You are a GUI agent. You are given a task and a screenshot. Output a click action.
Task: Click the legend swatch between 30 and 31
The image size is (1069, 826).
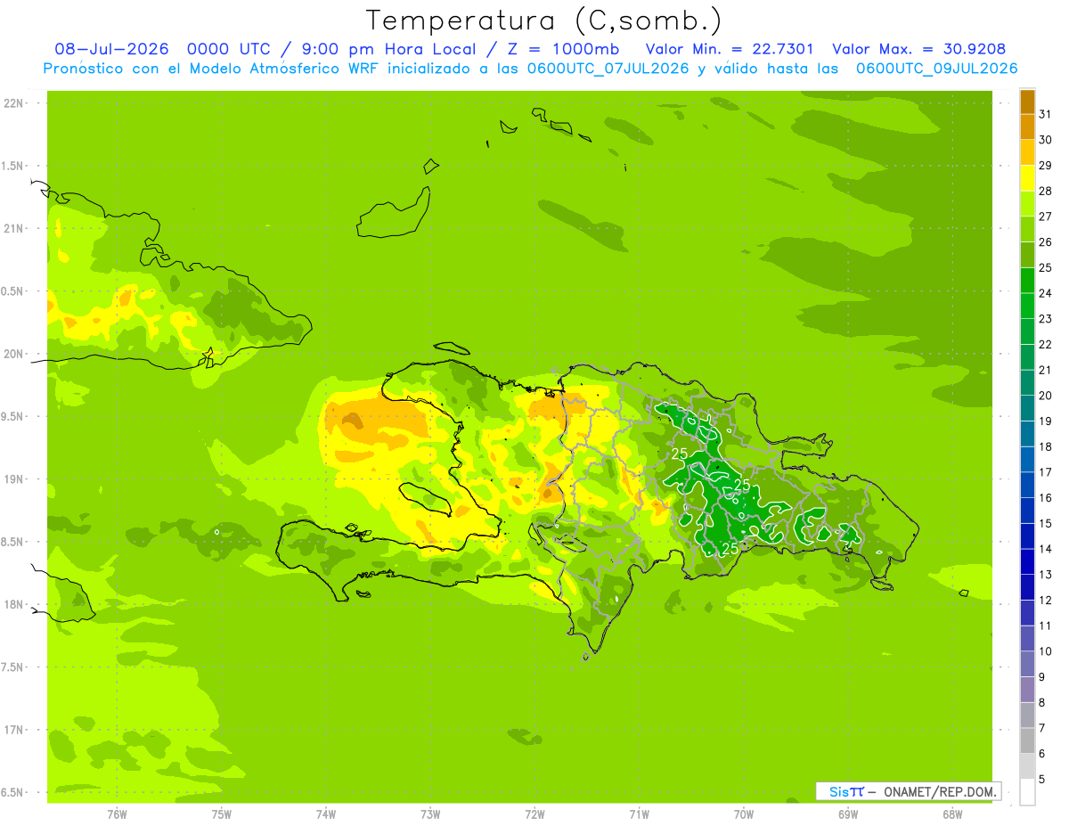[1027, 127]
